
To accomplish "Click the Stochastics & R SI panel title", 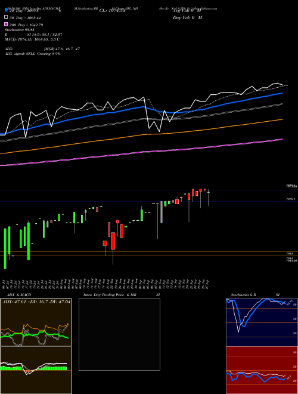I will [x=255, y=295].
